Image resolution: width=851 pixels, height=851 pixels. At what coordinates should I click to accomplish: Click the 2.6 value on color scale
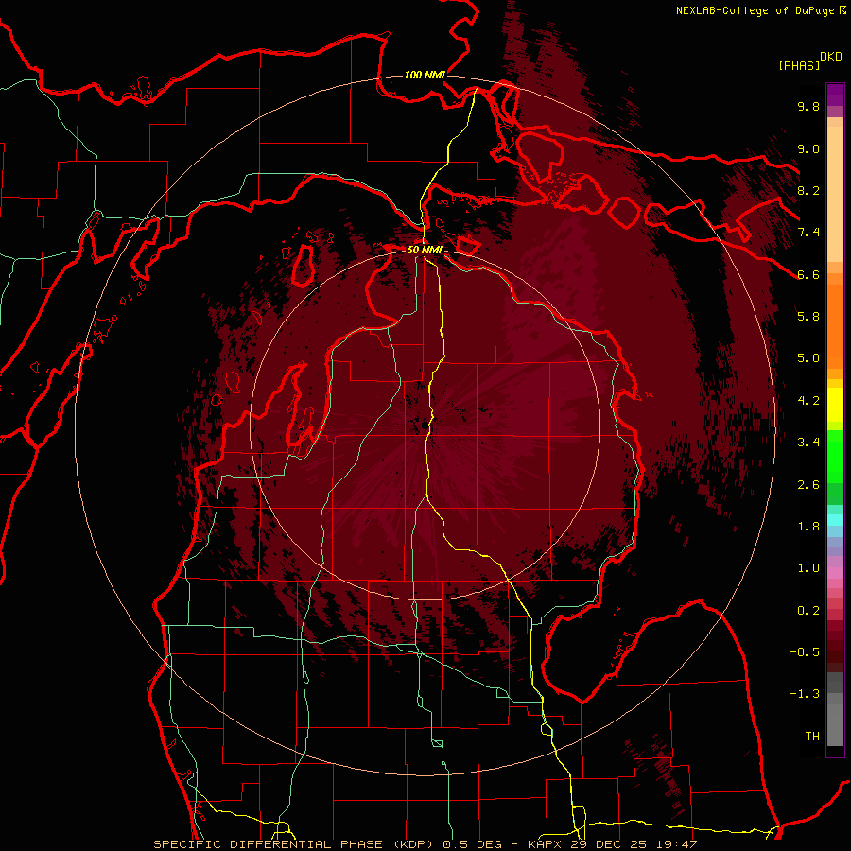(808, 485)
